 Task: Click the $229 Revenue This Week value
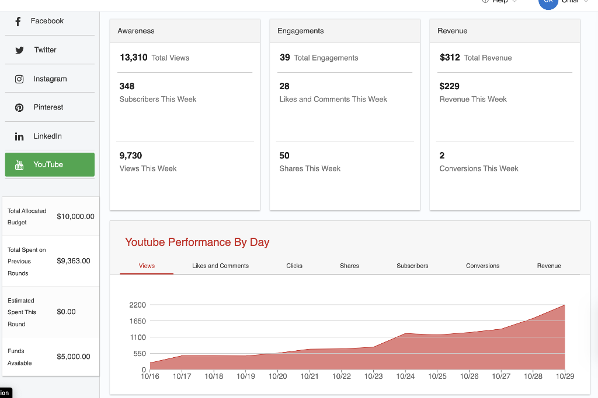(x=449, y=86)
